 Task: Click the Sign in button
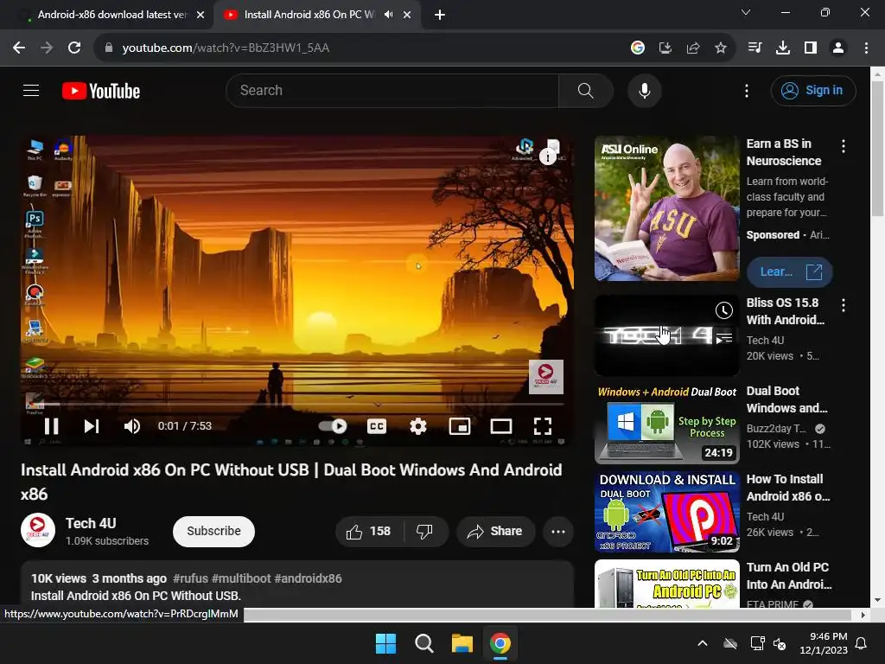(x=812, y=90)
